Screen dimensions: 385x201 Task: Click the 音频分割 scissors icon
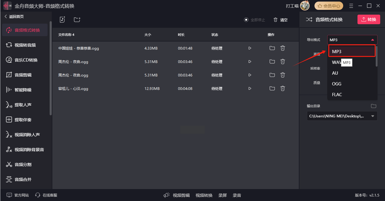[x=9, y=164]
